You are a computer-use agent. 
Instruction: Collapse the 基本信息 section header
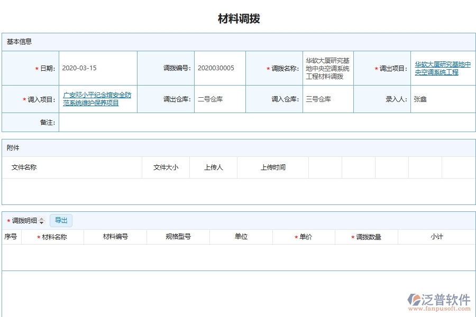tap(17, 41)
